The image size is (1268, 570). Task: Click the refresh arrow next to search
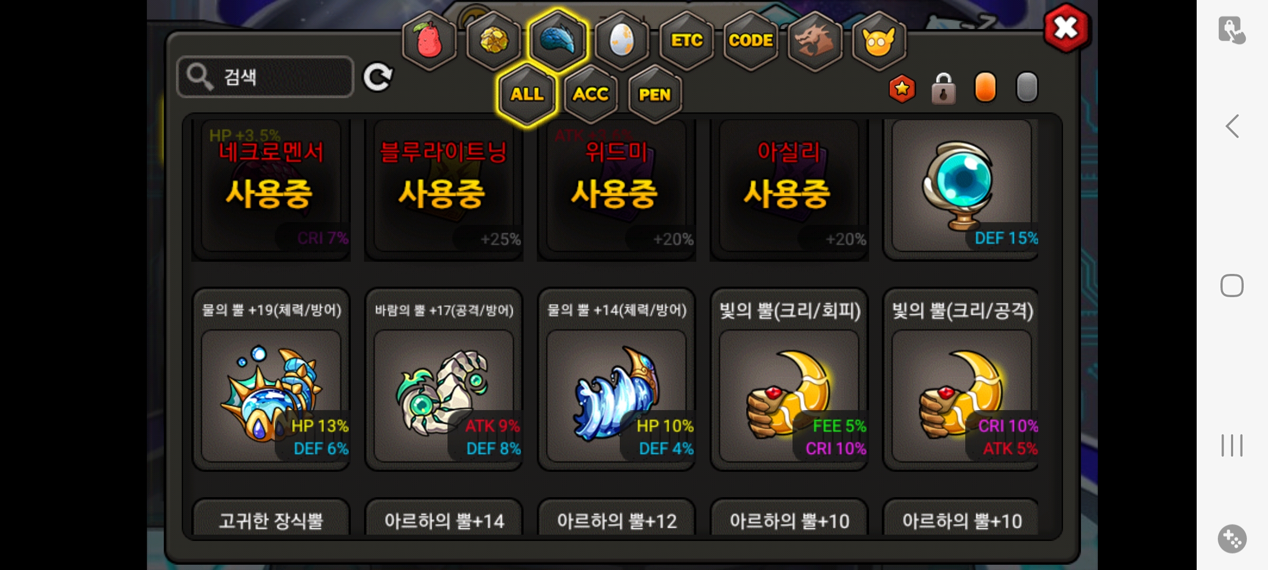click(x=377, y=77)
